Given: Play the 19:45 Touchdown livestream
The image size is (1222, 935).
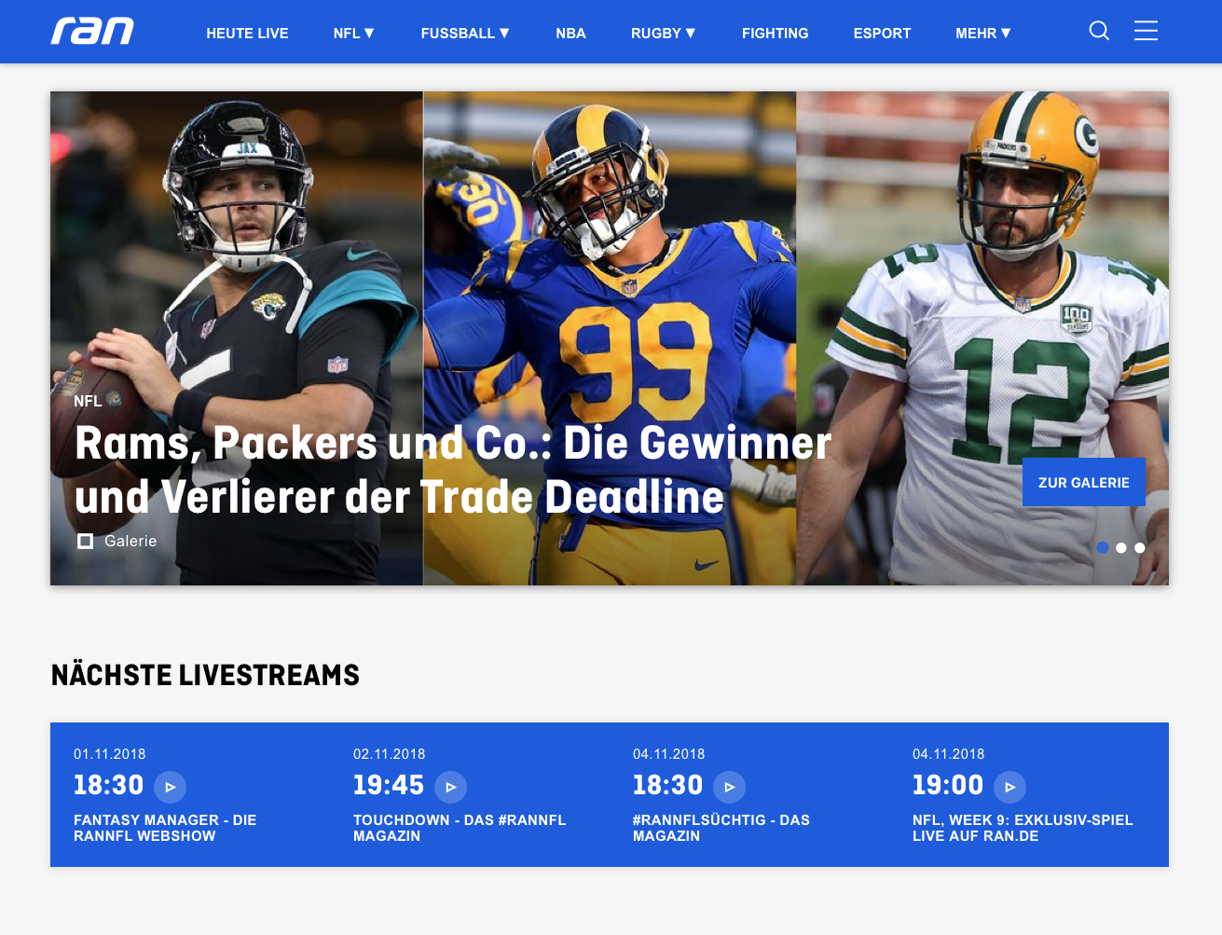Looking at the screenshot, I should tap(450, 787).
